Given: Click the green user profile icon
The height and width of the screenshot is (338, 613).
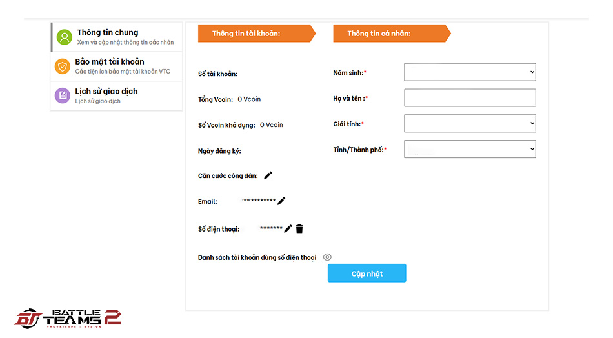Looking at the screenshot, I should [65, 37].
